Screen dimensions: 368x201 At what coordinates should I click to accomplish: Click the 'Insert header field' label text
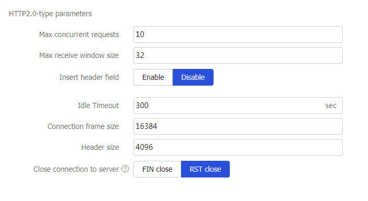coord(89,77)
